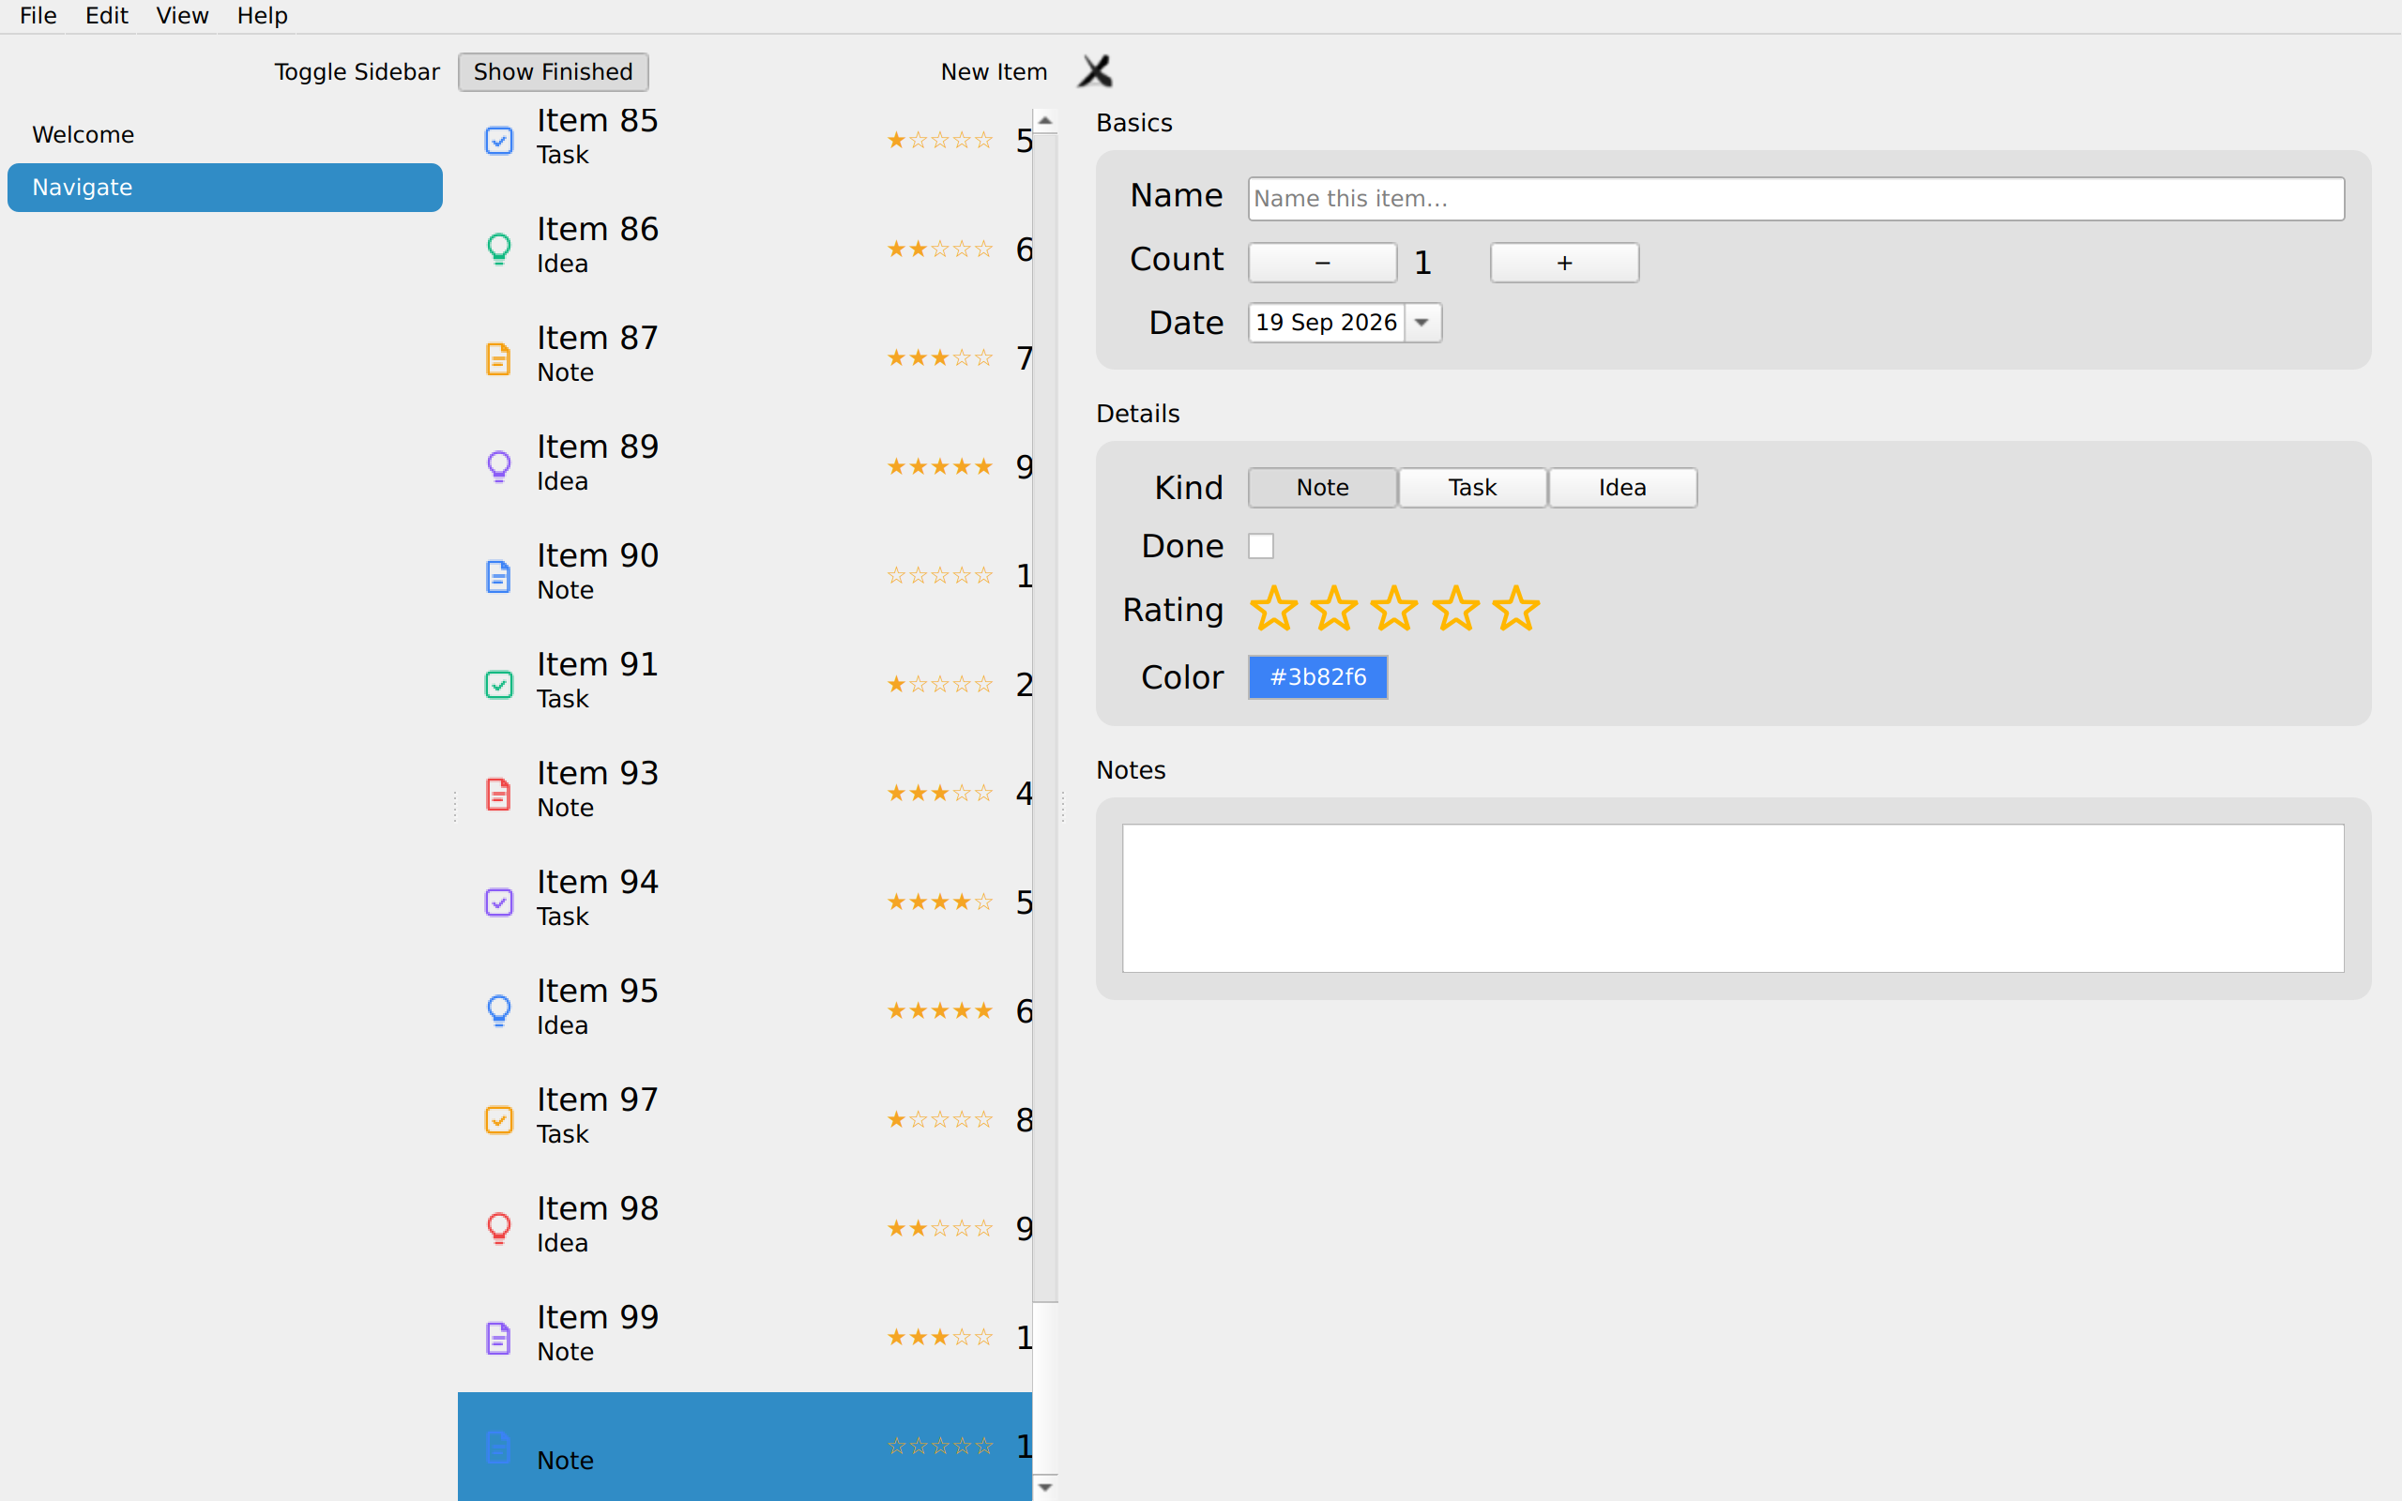Select Navigate in the sidebar
This screenshot has width=2402, height=1501.
225,188
